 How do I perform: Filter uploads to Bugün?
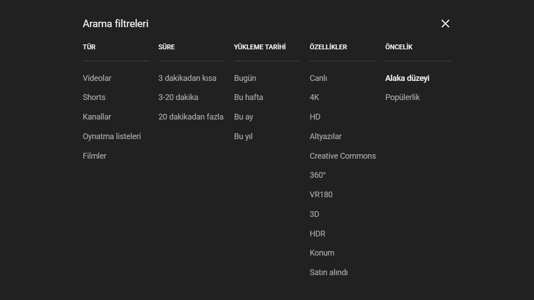245,78
